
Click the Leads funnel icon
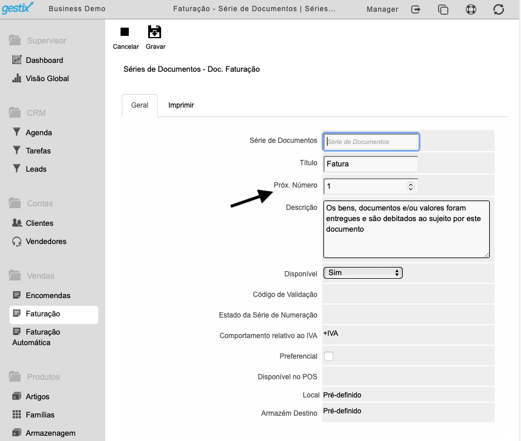point(16,169)
